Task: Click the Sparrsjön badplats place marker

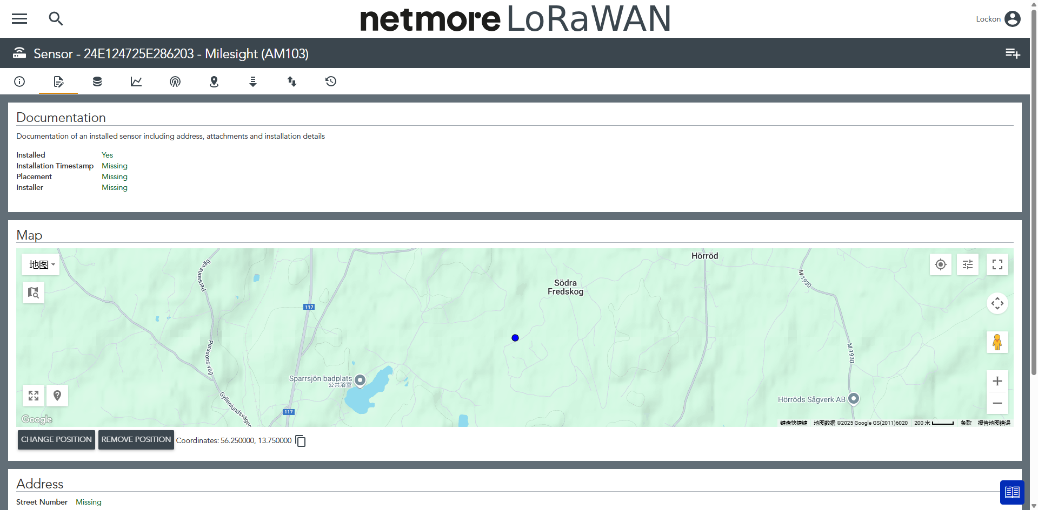Action: (360, 380)
